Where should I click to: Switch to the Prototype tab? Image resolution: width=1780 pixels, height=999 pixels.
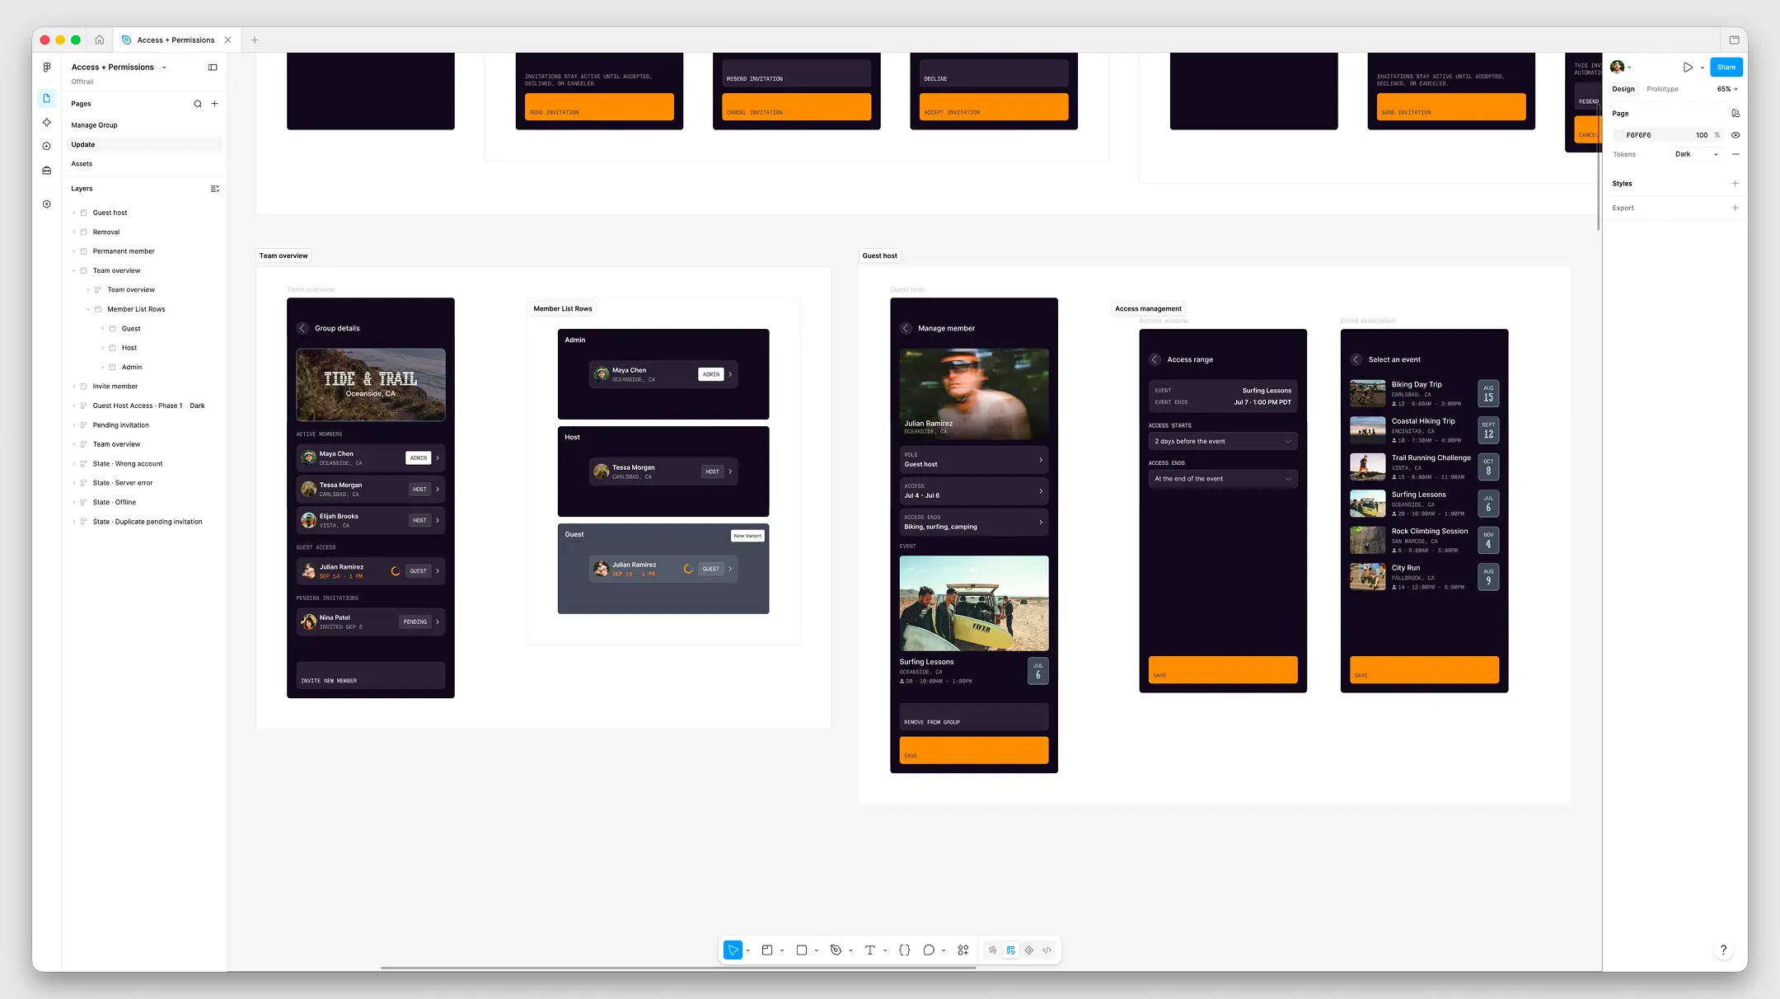pos(1662,89)
